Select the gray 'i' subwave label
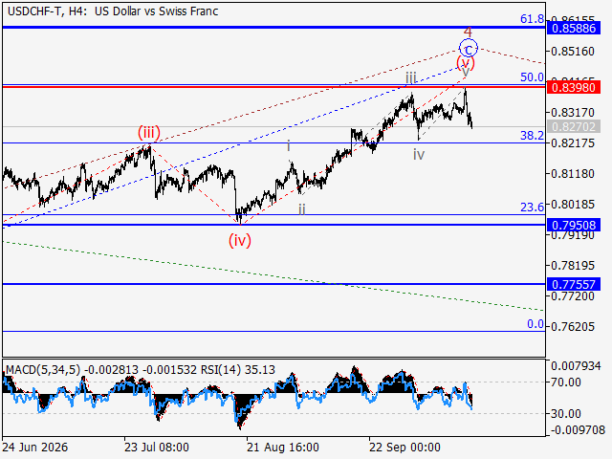 tap(289, 146)
